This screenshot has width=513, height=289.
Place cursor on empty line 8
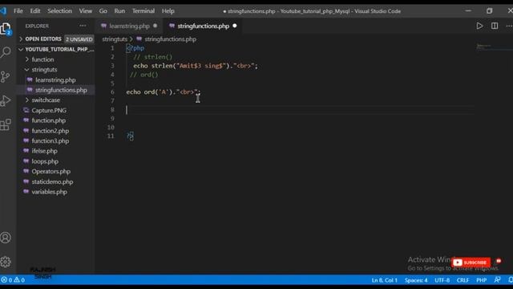coord(300,110)
